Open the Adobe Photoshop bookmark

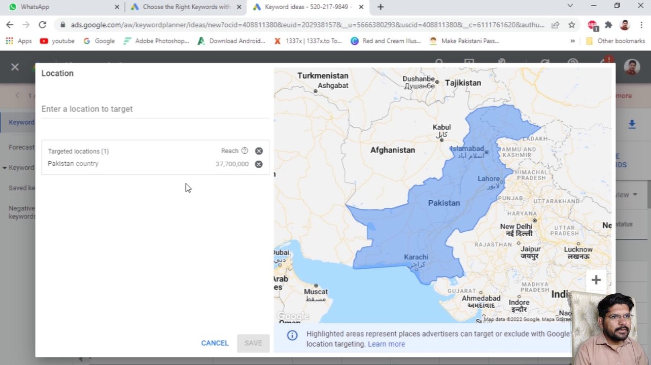156,41
